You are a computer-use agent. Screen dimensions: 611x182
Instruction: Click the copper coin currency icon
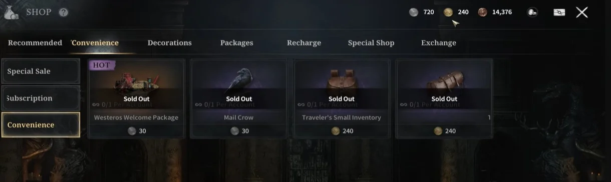pos(482,12)
